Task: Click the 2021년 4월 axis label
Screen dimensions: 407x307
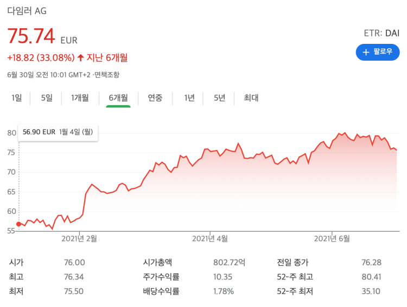Action: (209, 239)
